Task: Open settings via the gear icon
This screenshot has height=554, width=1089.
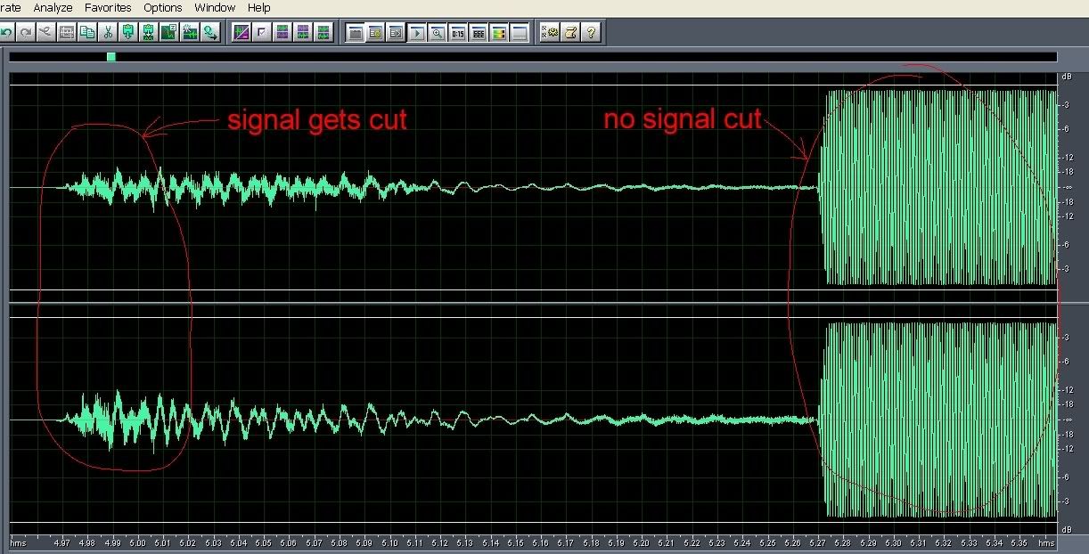Action: (x=551, y=33)
